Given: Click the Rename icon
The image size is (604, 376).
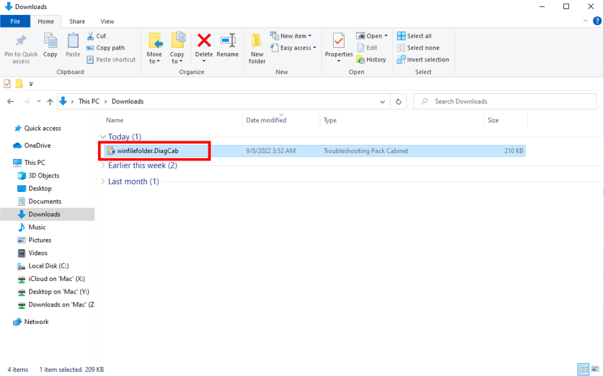Looking at the screenshot, I should 227,47.
